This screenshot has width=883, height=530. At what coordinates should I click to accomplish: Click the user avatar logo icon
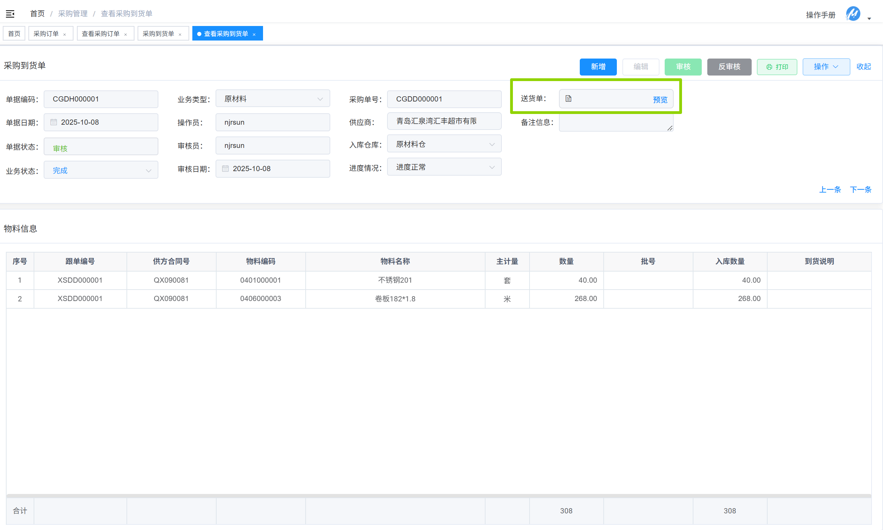click(x=853, y=14)
